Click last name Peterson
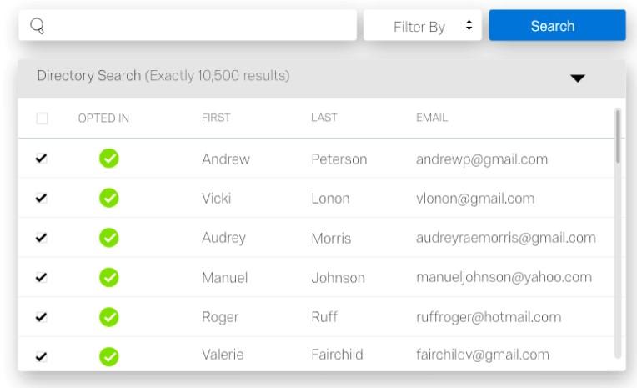This screenshot has height=388, width=637. coord(339,159)
